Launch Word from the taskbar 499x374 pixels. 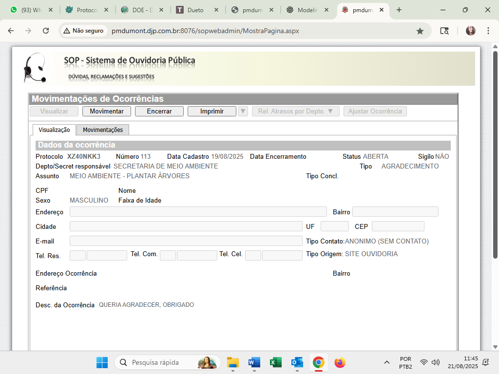tap(254, 362)
